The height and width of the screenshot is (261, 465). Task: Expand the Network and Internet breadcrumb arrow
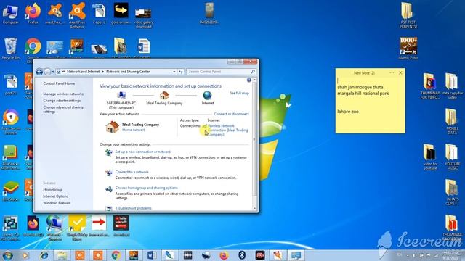pos(103,72)
